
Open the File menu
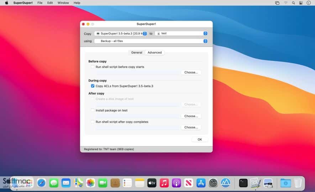point(40,3)
